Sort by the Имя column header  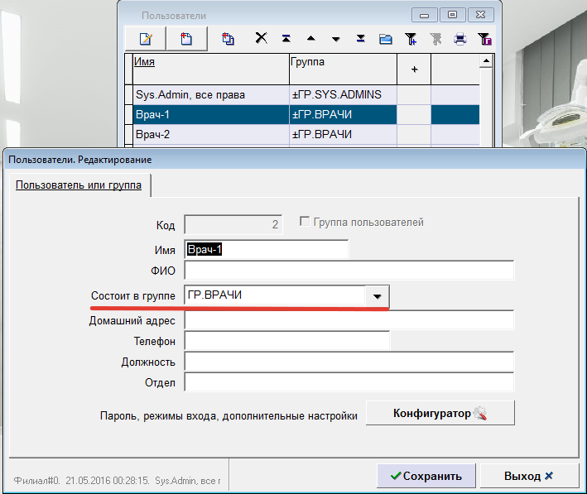(x=211, y=69)
